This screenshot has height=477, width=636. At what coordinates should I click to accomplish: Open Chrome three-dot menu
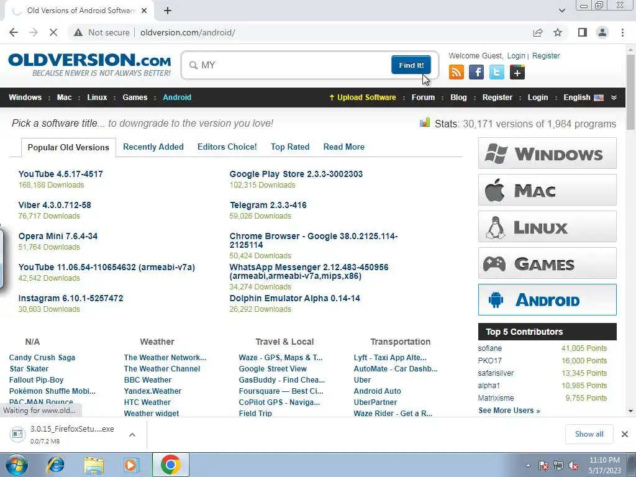[622, 32]
